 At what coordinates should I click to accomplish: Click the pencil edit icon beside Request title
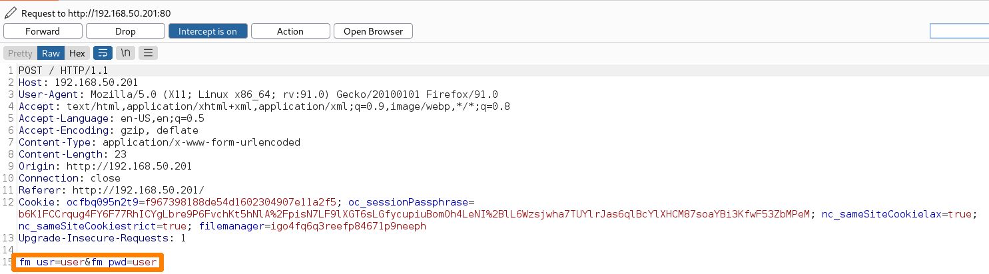click(10, 13)
